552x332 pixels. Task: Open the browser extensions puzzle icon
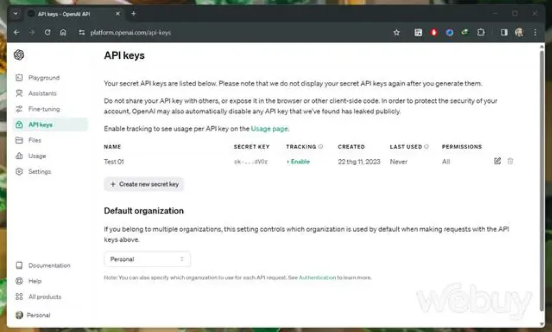point(481,32)
